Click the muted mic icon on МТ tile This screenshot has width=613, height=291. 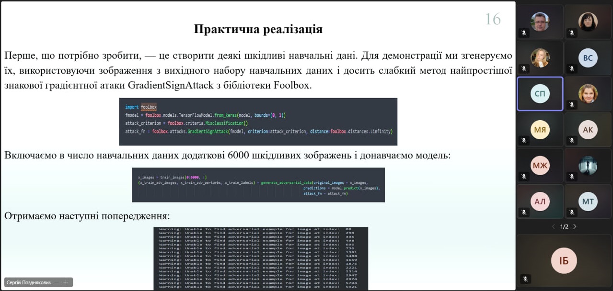[x=571, y=213]
